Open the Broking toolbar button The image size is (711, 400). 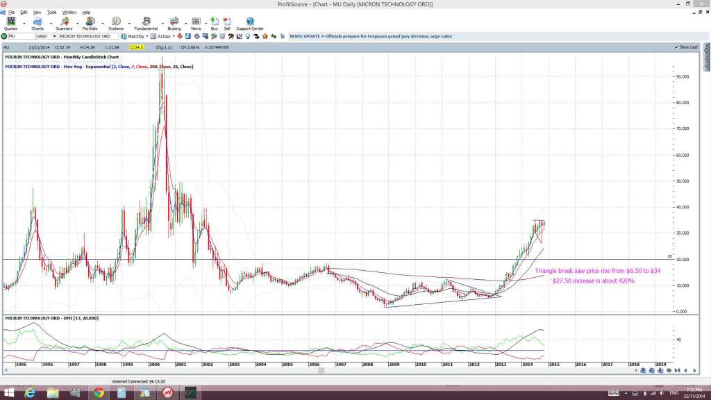coord(174,24)
